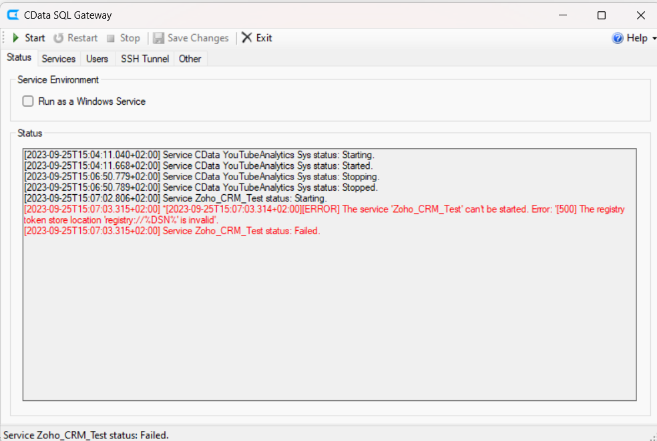Click the CData logo icon in title bar

[13, 15]
